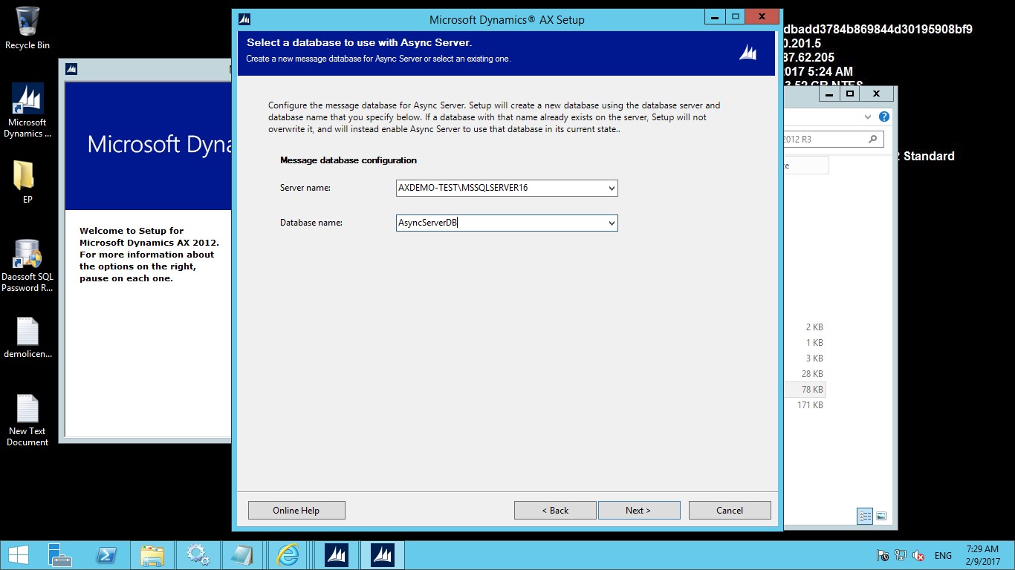Open the taskbar clock showing 7:29 AM

pos(982,555)
